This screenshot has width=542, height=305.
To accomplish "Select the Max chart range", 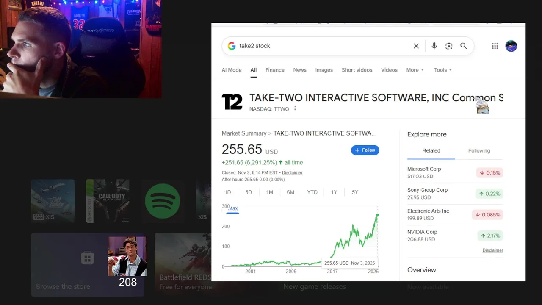I will [x=233, y=208].
